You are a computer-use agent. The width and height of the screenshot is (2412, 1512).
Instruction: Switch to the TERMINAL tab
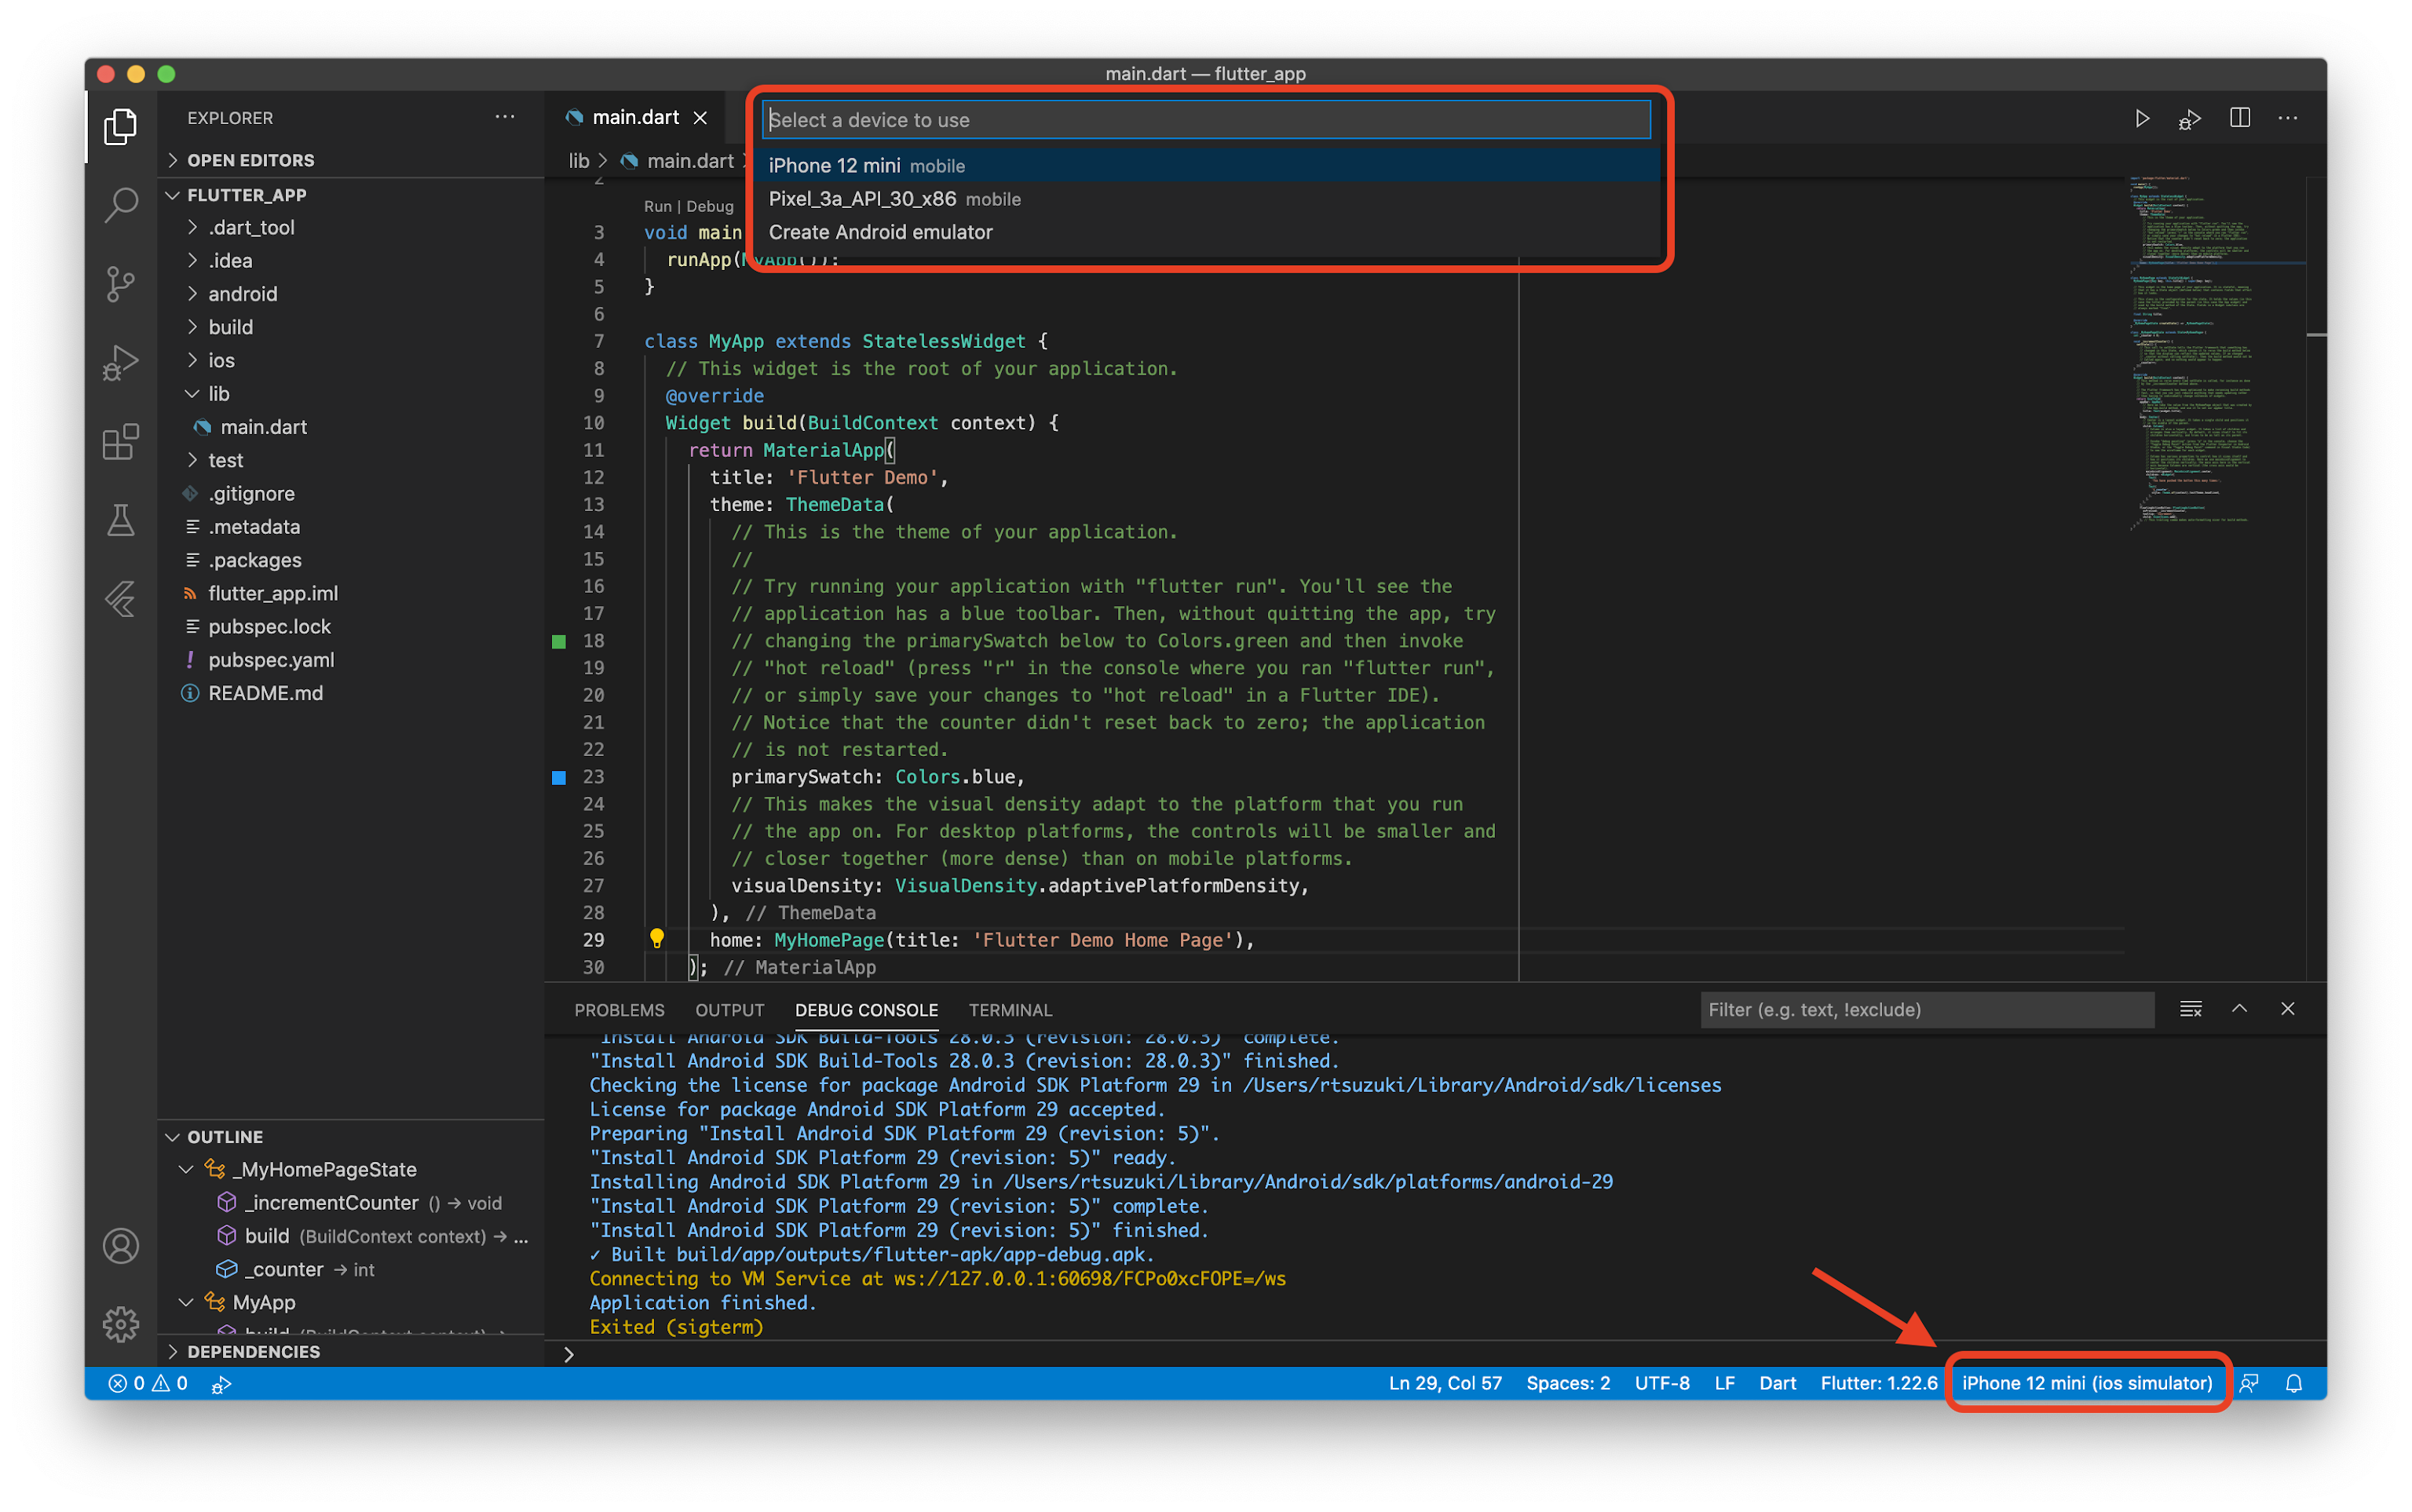pyautogui.click(x=1010, y=1010)
